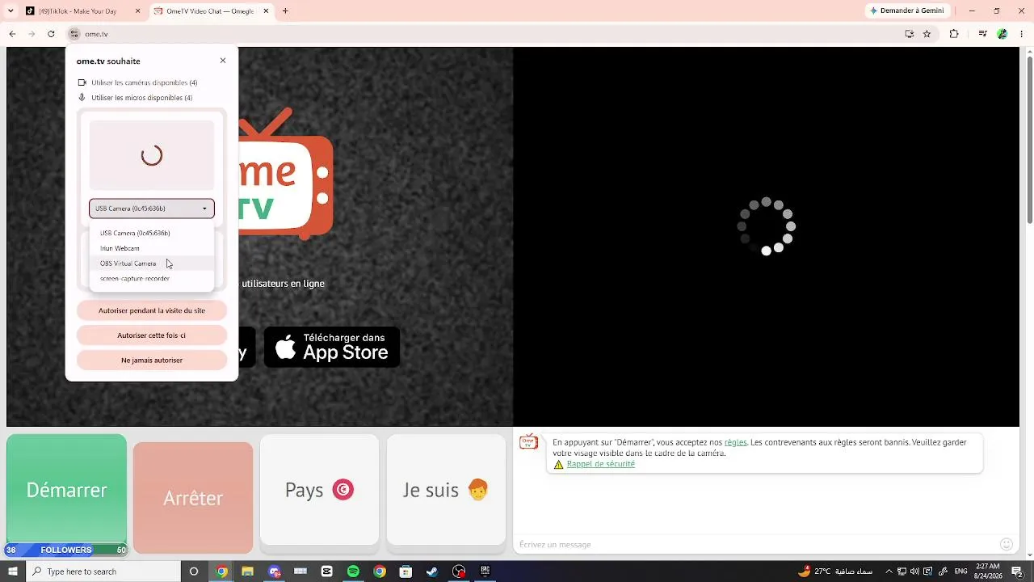Click Utiliser les micros disponibles (4) text
Viewport: 1034px width, 582px height.
pos(142,98)
